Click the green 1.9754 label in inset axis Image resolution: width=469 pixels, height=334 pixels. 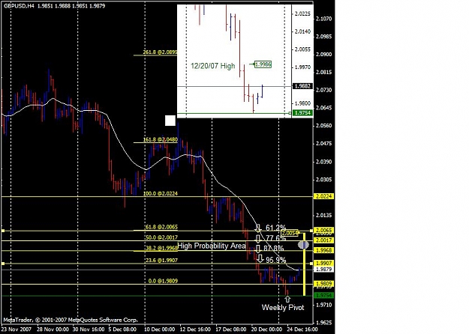coord(302,113)
